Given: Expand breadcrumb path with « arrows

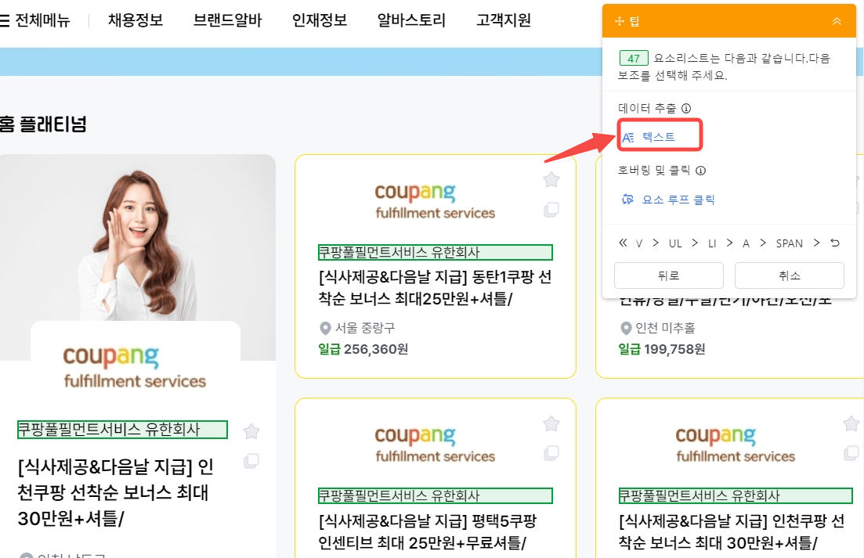Looking at the screenshot, I should coord(623,243).
